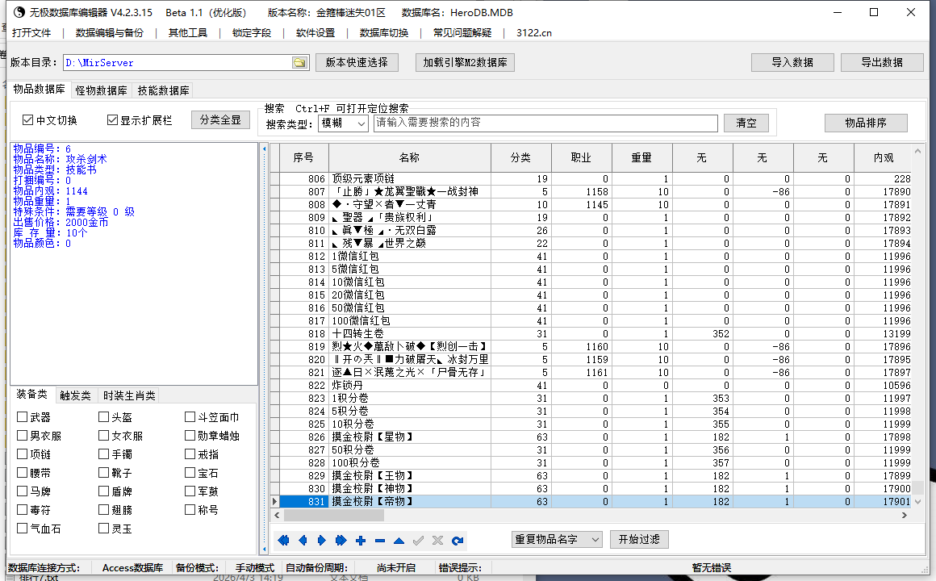Switch to the 技能数据库 tab
The width and height of the screenshot is (936, 581).
[164, 90]
